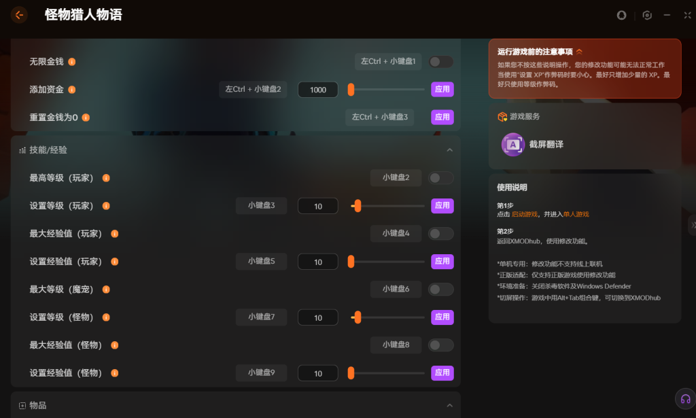
Task: Click the 左Ctrl + 小键盘1 hotkey box
Action: click(387, 62)
